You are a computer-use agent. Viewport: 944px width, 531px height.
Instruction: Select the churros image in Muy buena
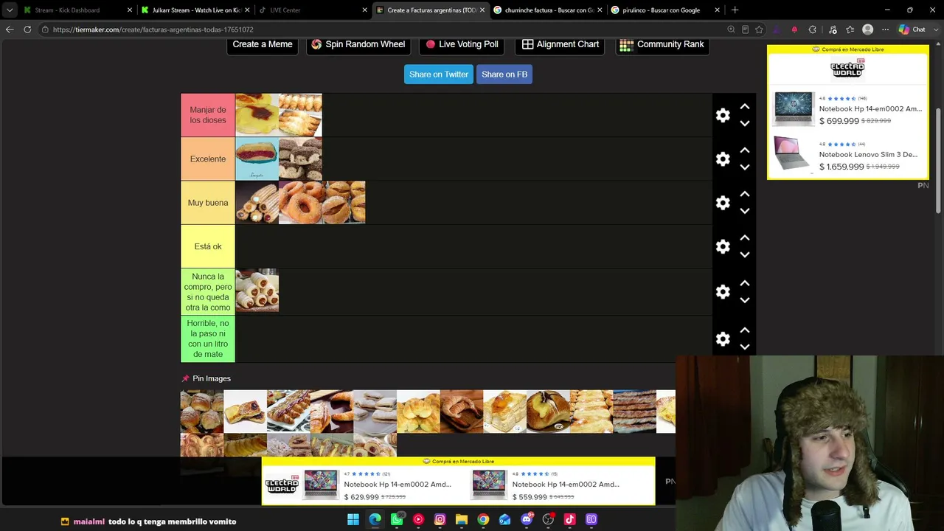click(257, 202)
